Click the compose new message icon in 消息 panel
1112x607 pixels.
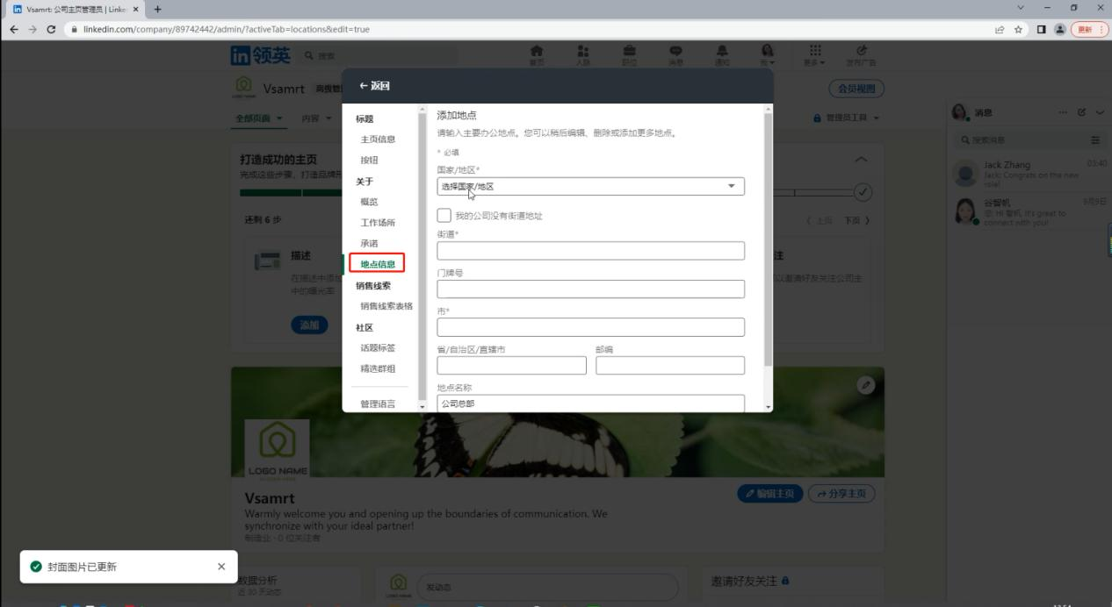(x=1082, y=112)
